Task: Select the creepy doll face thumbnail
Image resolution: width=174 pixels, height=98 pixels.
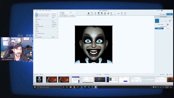Action: pos(39,79)
